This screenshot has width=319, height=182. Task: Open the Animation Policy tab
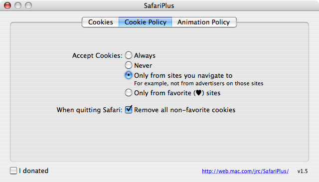(x=204, y=22)
